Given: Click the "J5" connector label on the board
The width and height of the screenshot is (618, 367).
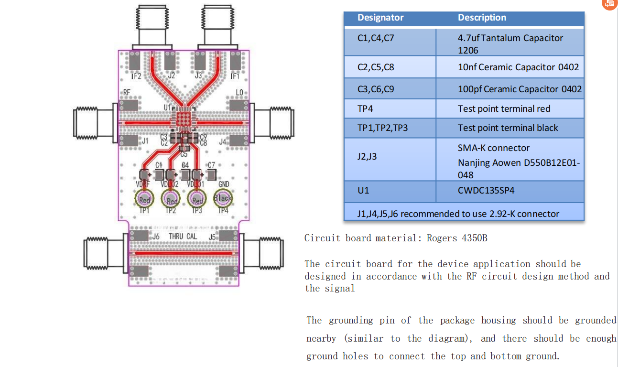Looking at the screenshot, I should (212, 237).
